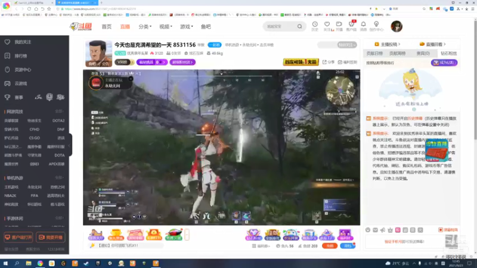477x268 pixels.
Task: Click the 钻石粉丝 diamond gift icon
Action: pyautogui.click(x=253, y=235)
